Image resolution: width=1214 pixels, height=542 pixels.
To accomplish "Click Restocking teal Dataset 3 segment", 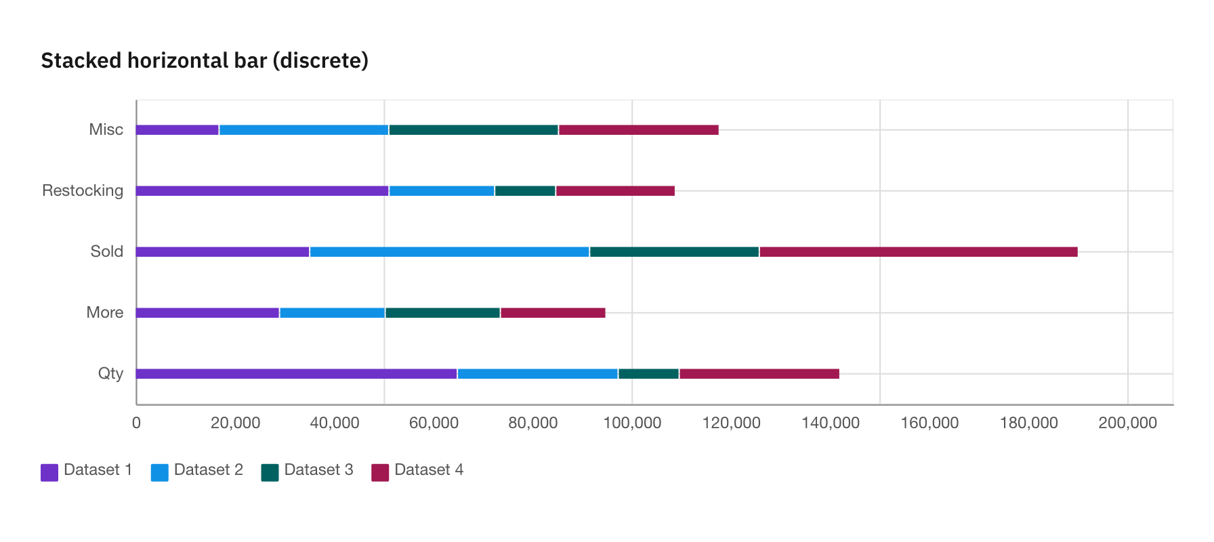I will point(525,191).
